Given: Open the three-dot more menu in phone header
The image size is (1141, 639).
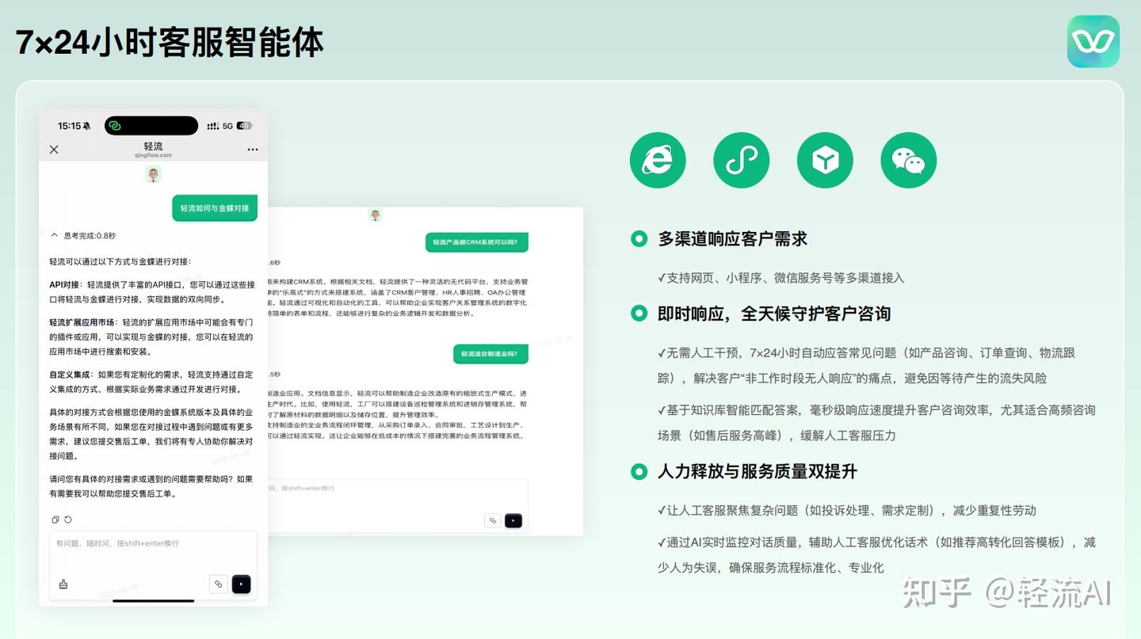Looking at the screenshot, I should (253, 149).
